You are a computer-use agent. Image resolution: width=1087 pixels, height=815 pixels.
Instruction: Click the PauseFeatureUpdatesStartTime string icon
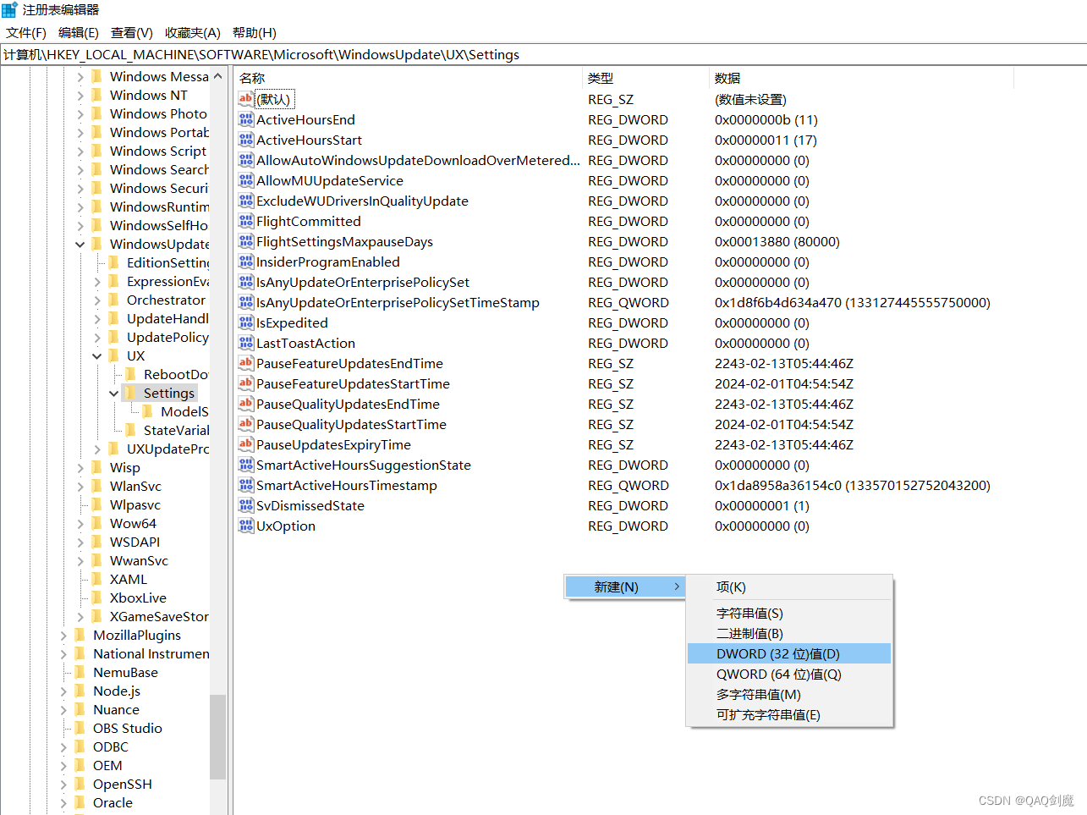[x=246, y=383]
